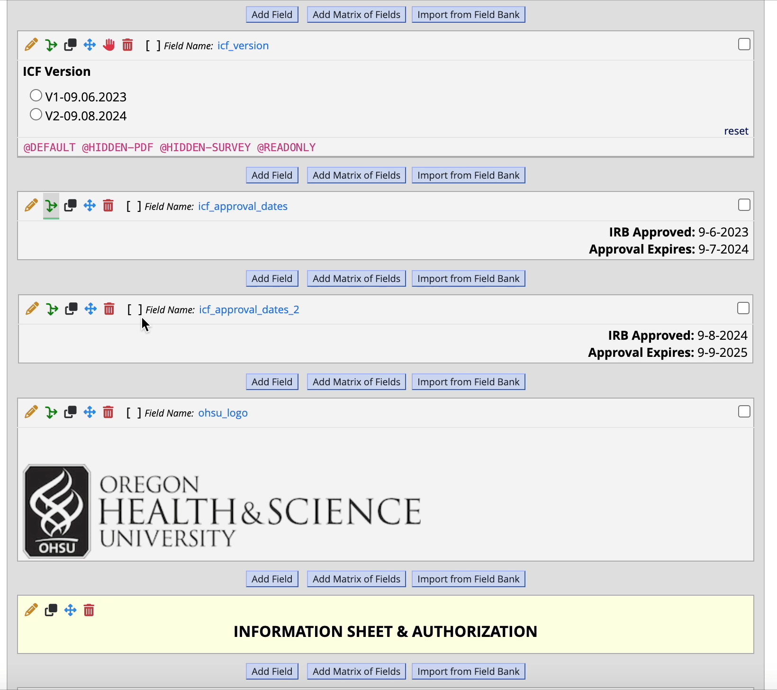
Task: Move the Information Sheet section header
Action: 70,610
